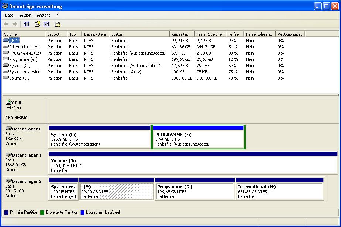Click the 2,33 GB free space cell
The image size is (341, 227).
coord(204,53)
